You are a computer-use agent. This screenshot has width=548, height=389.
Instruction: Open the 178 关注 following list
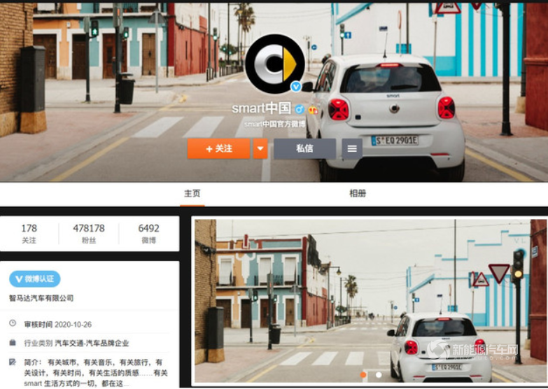pos(29,234)
